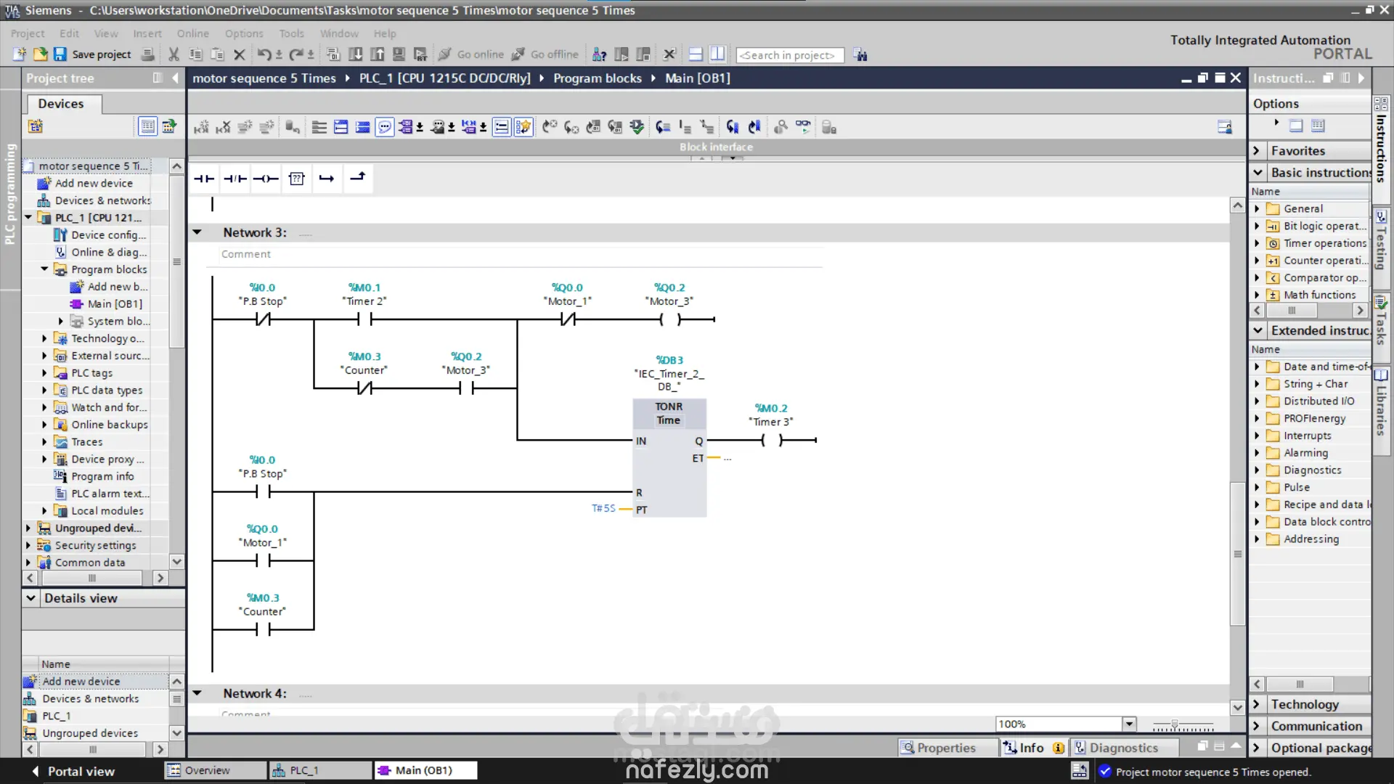Click the Close branch favorite icon
Screen dimensions: 1394x784
(x=358, y=178)
